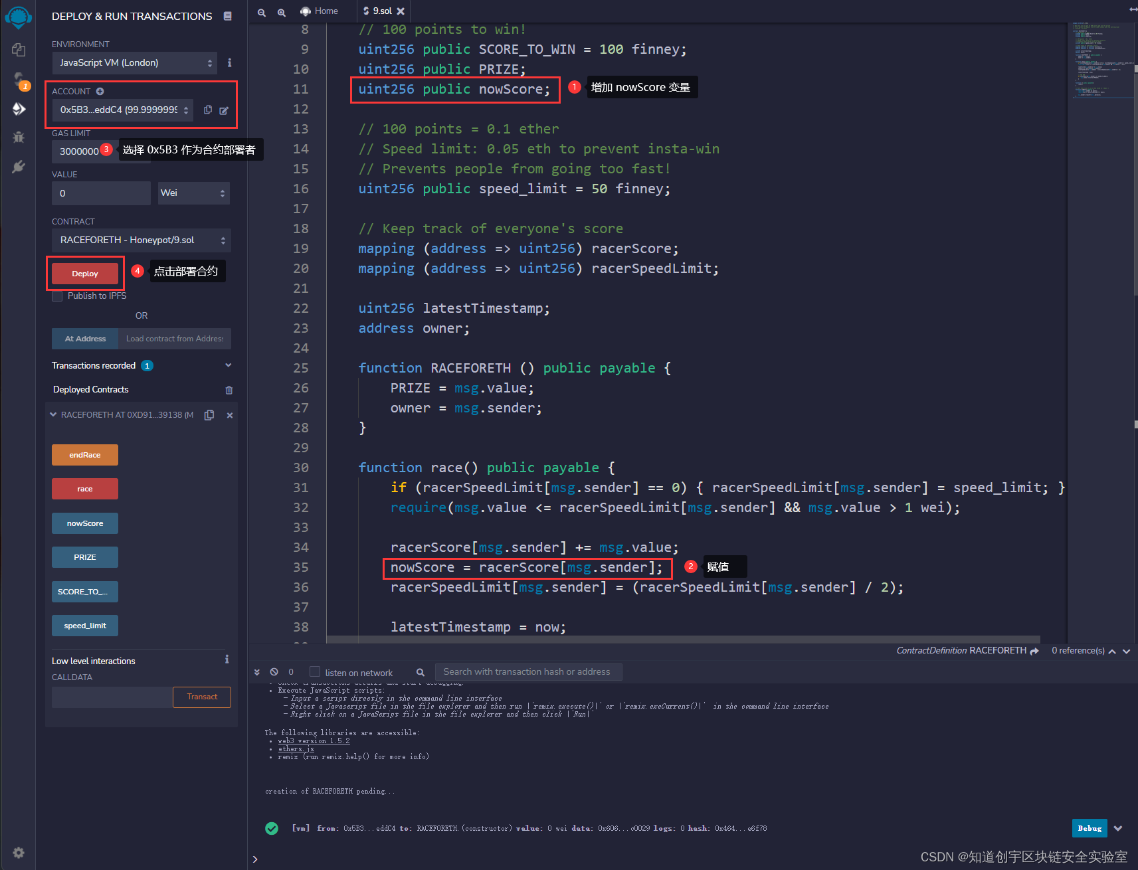This screenshot has width=1138, height=870.
Task: Click the terminal search magnifier icon
Action: (x=421, y=672)
